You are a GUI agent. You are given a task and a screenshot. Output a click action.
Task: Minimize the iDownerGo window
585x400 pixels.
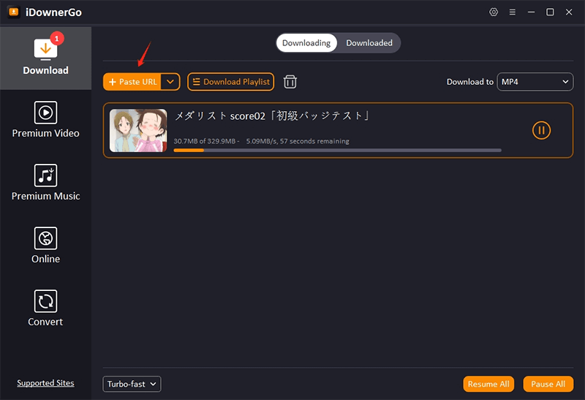tap(531, 12)
